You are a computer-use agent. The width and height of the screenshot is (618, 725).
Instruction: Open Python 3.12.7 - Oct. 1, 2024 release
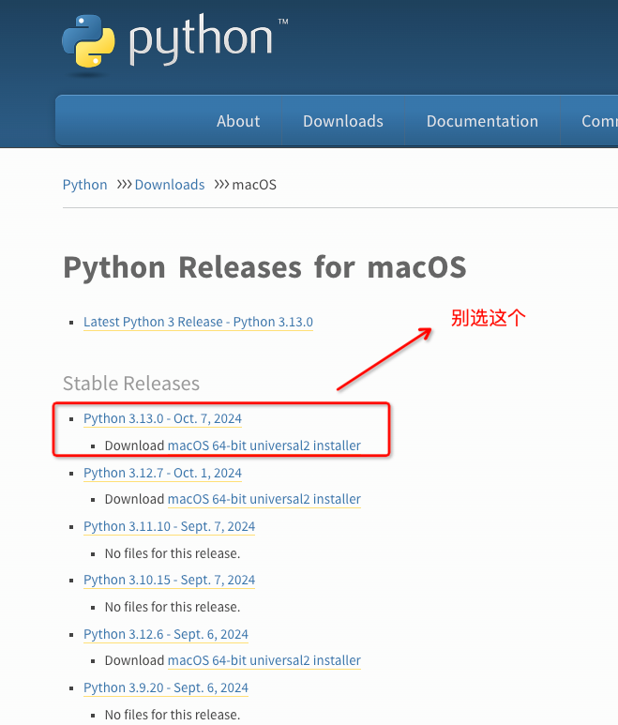pos(162,473)
